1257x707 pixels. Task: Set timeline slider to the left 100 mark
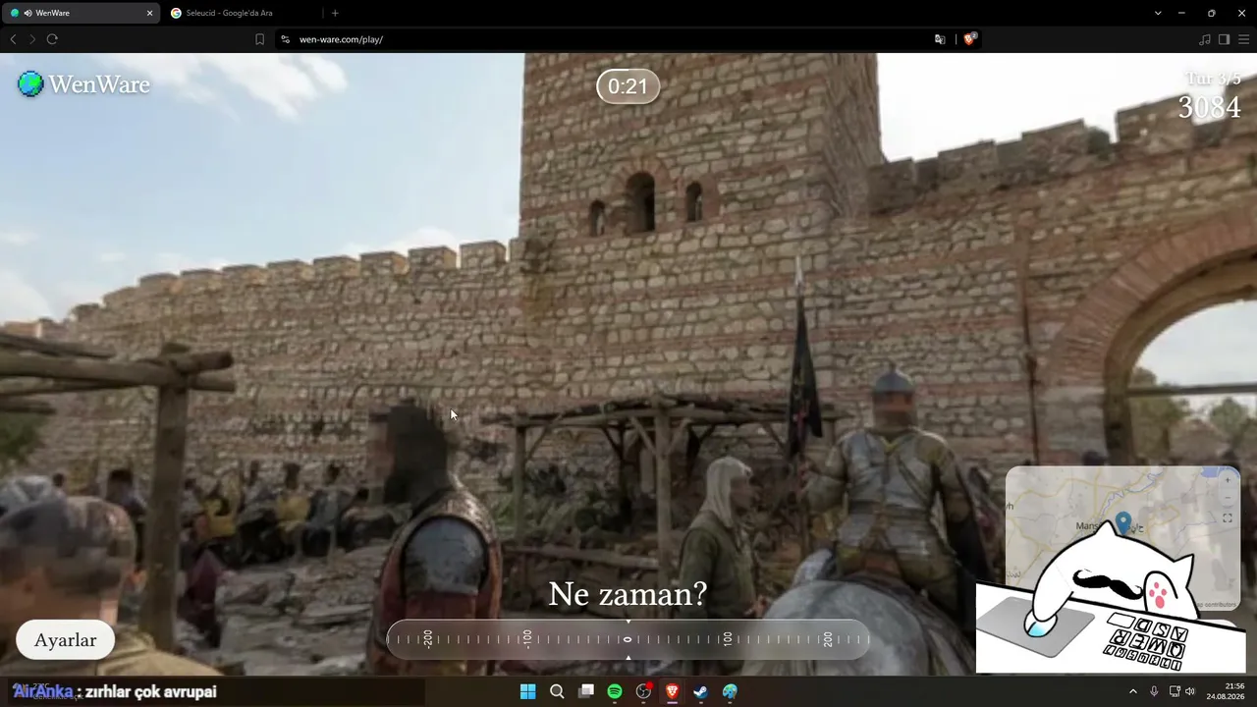(527, 639)
